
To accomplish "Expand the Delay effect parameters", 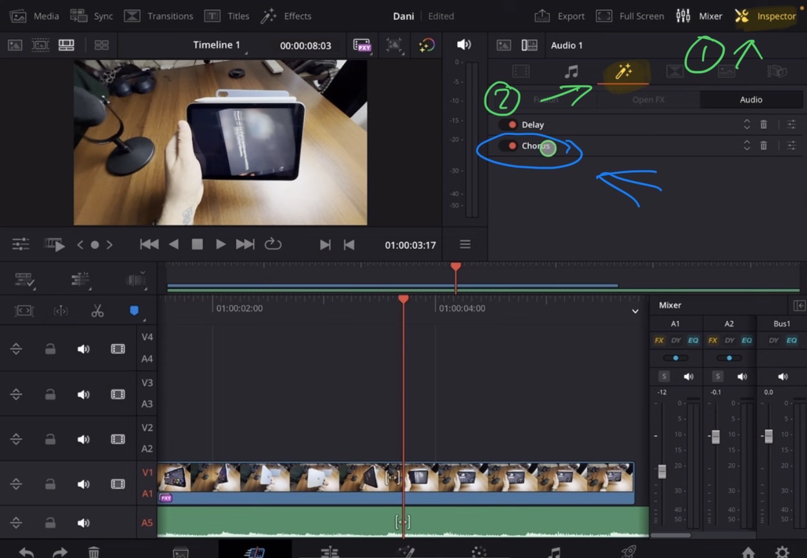I will [747, 124].
